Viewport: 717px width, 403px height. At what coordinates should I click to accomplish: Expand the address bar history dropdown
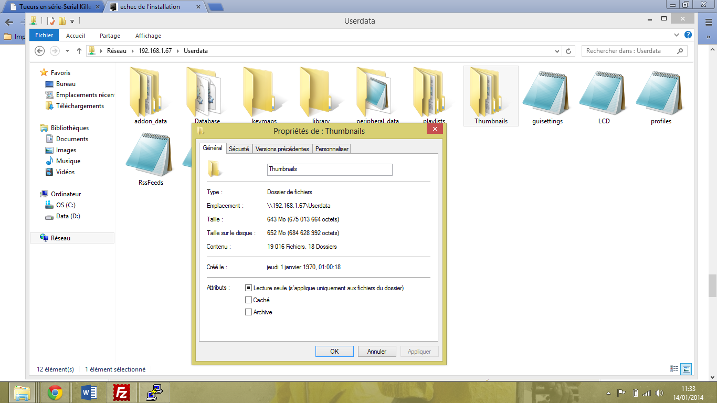[557, 51]
